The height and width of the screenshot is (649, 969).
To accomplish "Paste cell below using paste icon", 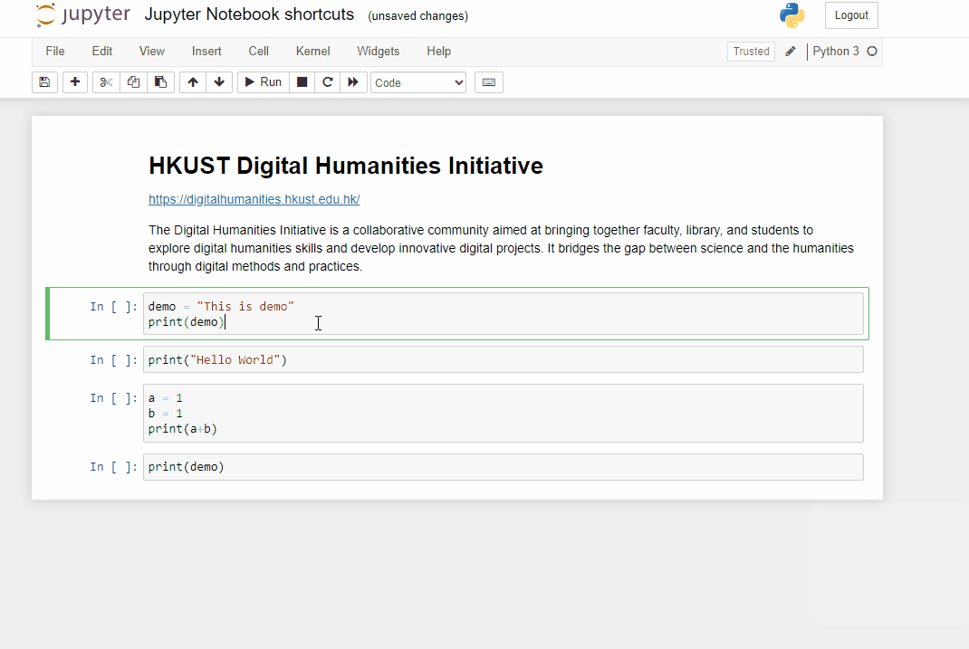I will tap(161, 82).
